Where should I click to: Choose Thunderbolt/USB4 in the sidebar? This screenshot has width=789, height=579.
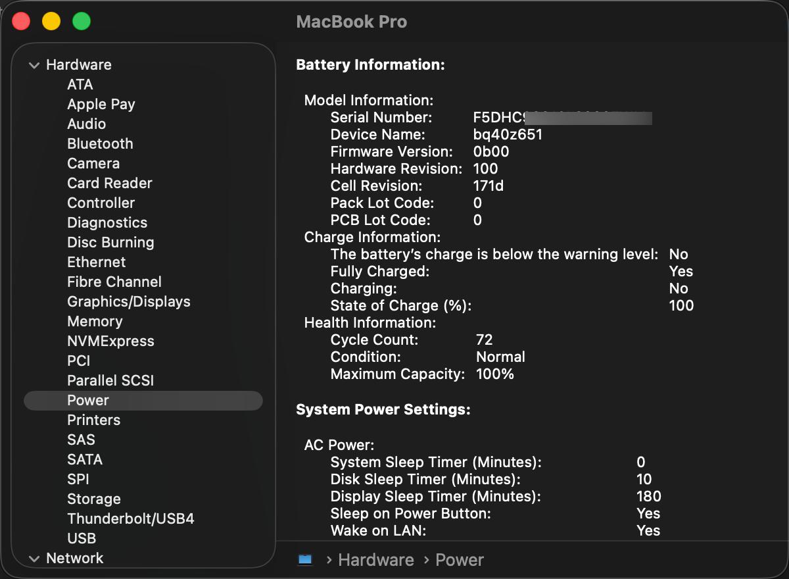coord(131,518)
